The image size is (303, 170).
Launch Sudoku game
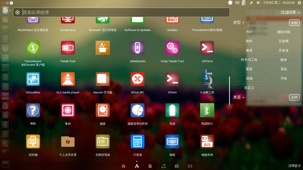pyautogui.click(x=172, y=20)
